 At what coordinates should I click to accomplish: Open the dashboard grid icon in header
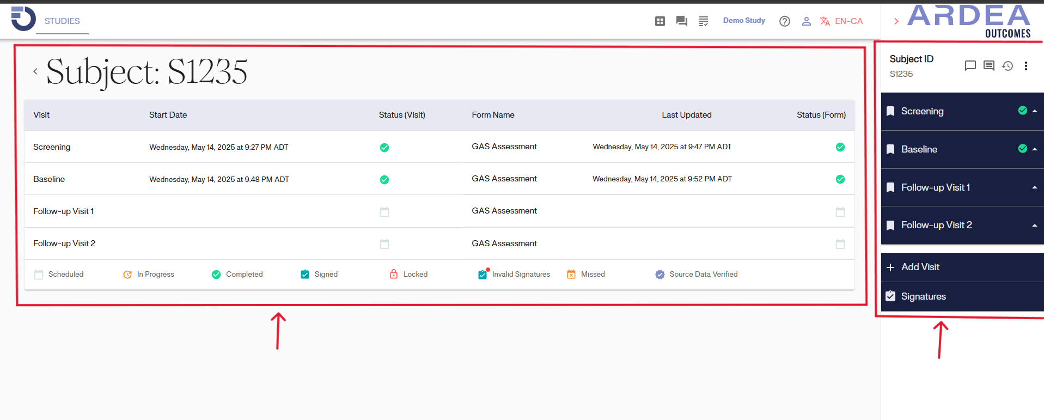click(x=660, y=21)
